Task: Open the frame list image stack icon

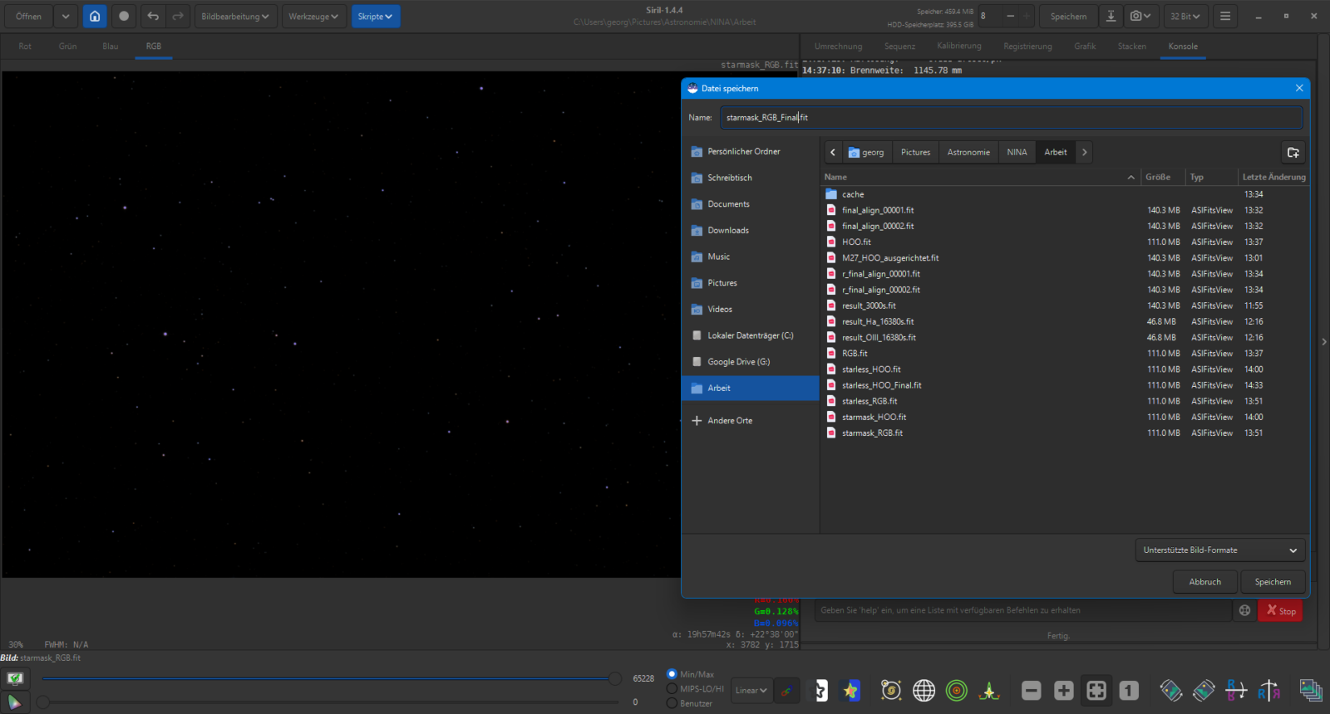Action: click(1311, 691)
